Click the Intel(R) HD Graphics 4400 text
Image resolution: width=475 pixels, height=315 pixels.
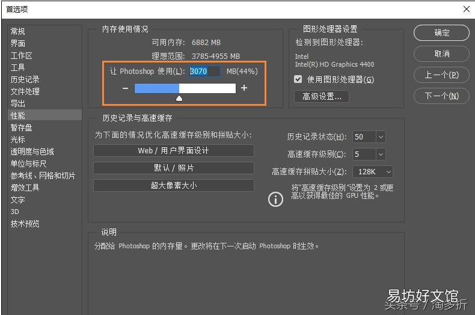pos(334,64)
